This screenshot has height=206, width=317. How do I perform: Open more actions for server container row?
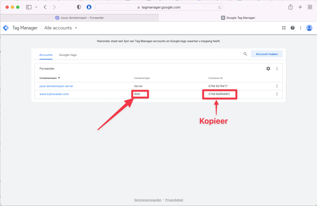pos(277,86)
